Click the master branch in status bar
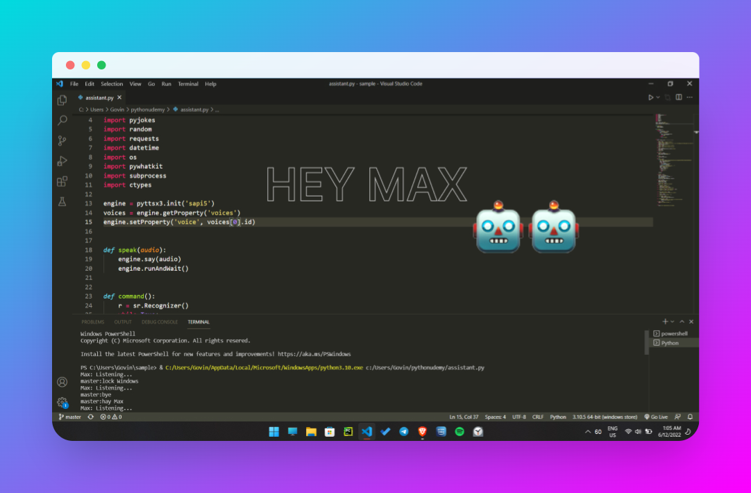 coord(70,417)
